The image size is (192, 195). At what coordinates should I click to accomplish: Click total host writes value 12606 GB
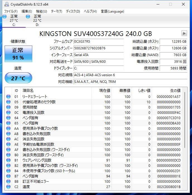point(174,48)
